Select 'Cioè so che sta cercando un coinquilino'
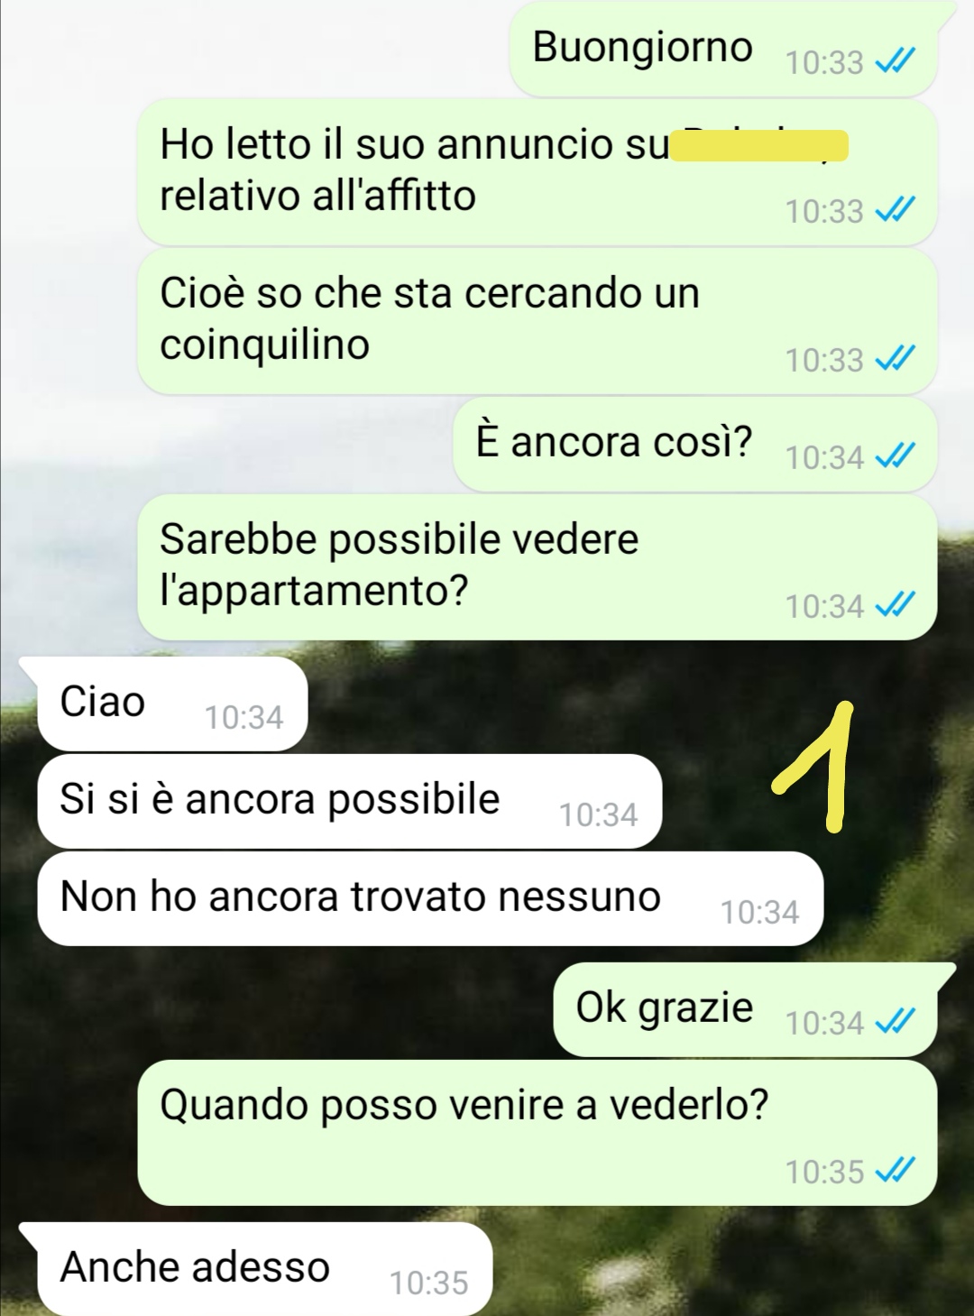974x1316 pixels. tap(538, 321)
